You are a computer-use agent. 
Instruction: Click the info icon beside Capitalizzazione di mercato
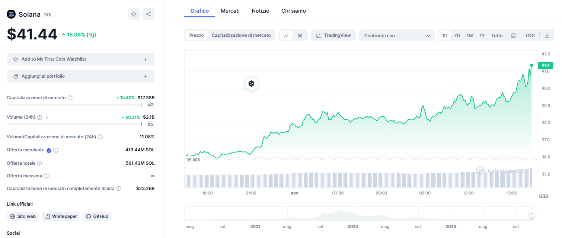tap(70, 98)
